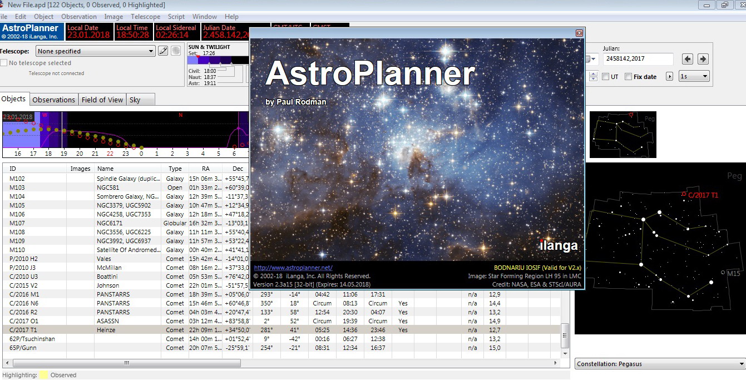Screen dimensions: 746x380
Task: Click the red C/2017 T1 marker on chart
Action: (x=684, y=194)
